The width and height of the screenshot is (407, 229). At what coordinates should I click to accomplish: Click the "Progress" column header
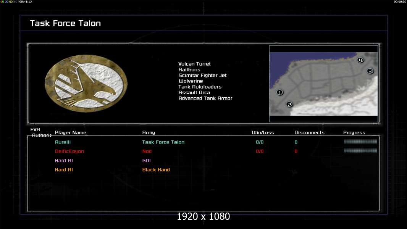point(354,132)
